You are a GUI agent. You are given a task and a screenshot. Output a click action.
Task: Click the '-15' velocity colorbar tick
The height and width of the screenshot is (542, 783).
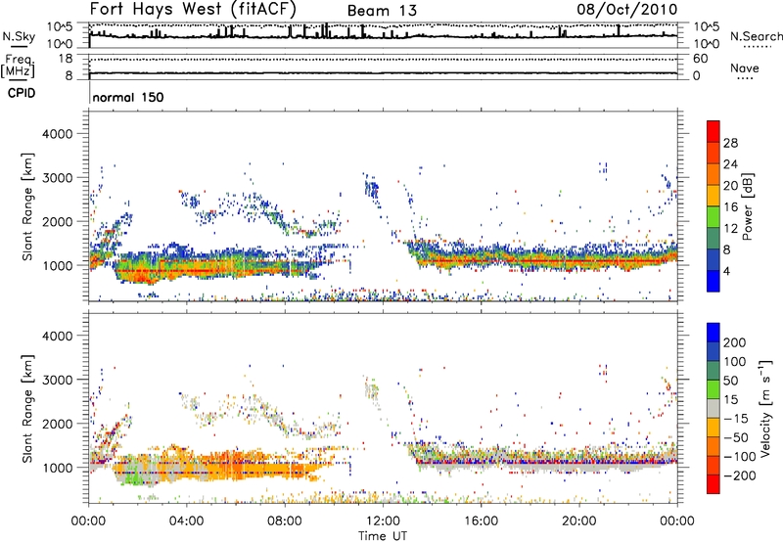(736, 419)
